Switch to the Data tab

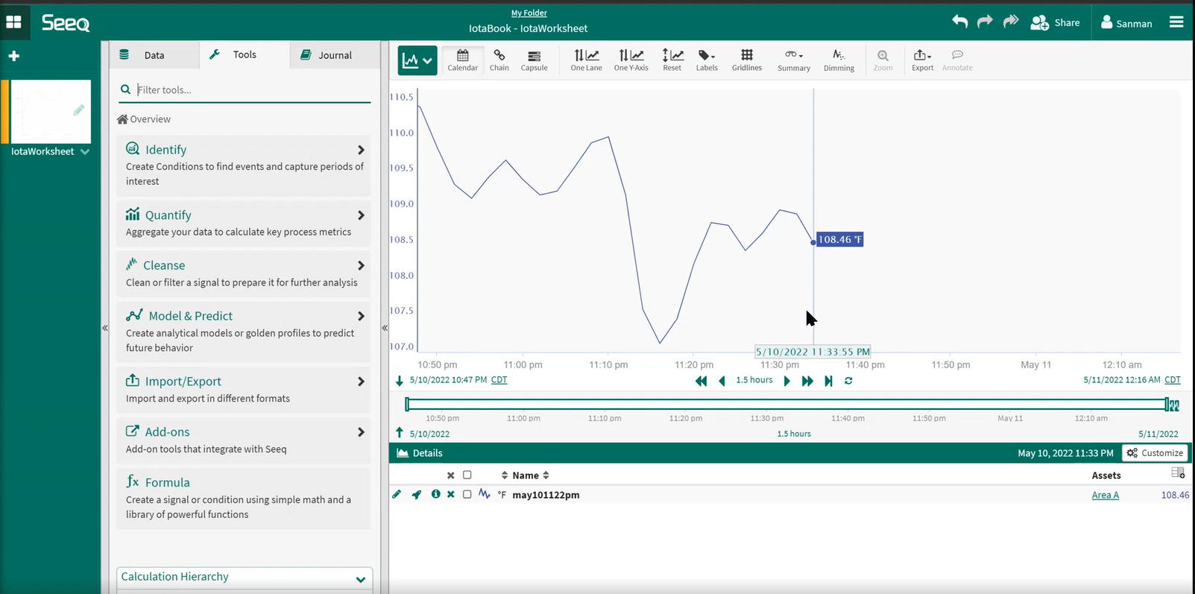154,55
